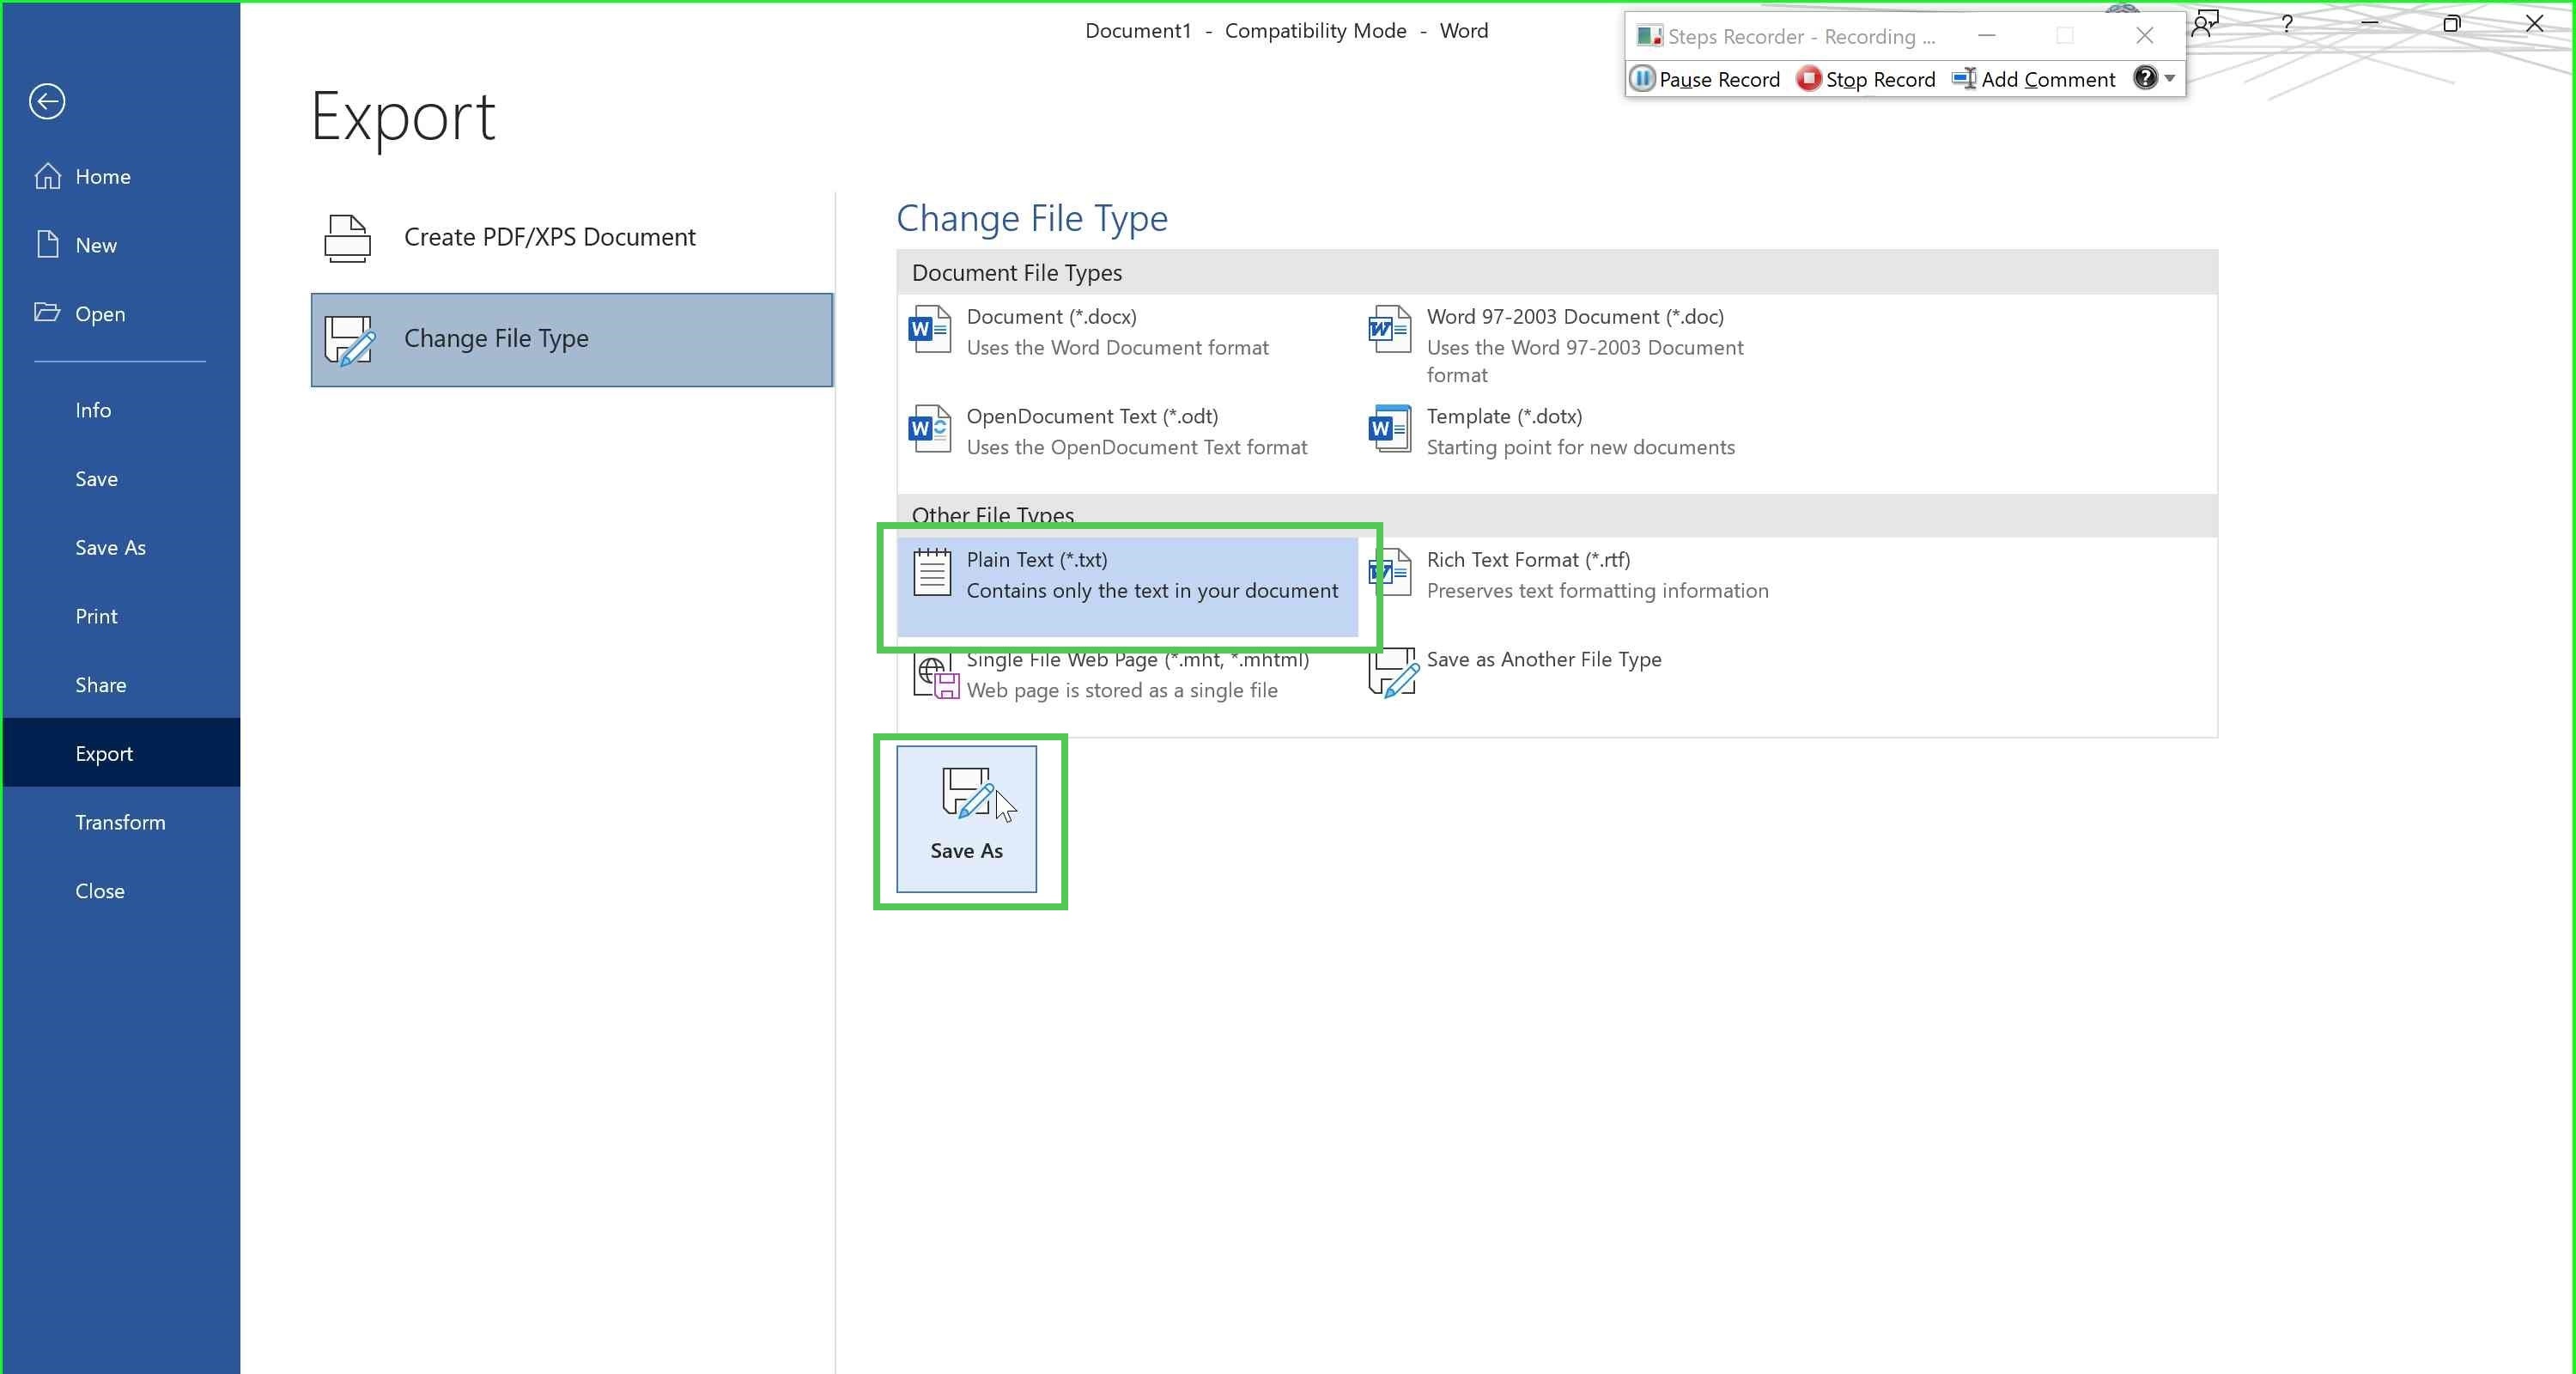2576x1374 pixels.
Task: Go back using the circled arrow icon
Action: [47, 101]
